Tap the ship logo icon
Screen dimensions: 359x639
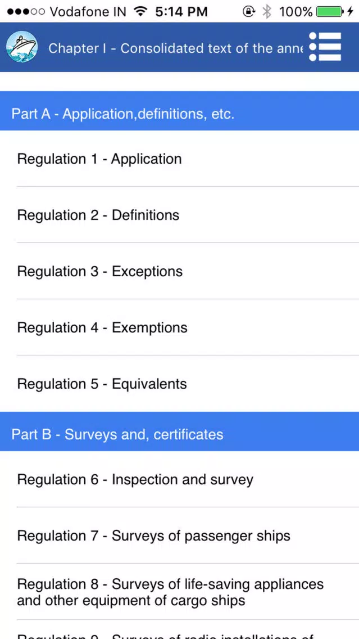[x=22, y=47]
